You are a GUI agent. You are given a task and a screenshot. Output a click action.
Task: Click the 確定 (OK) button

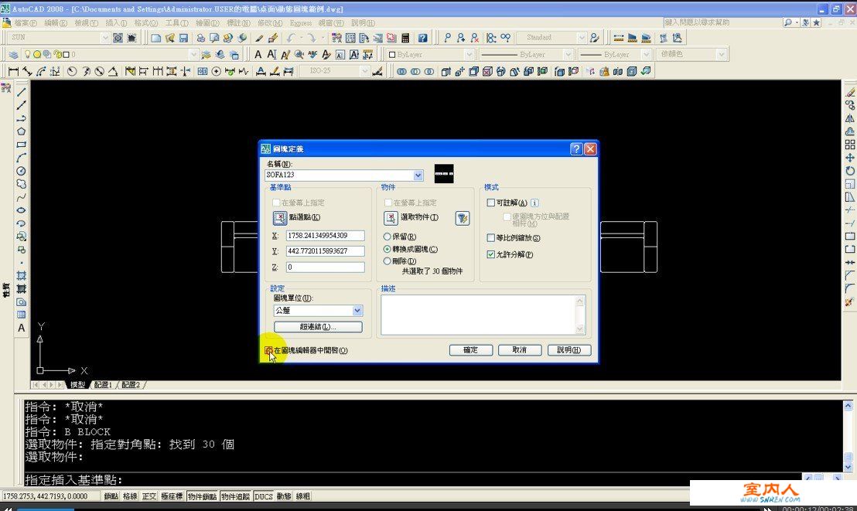pos(470,350)
